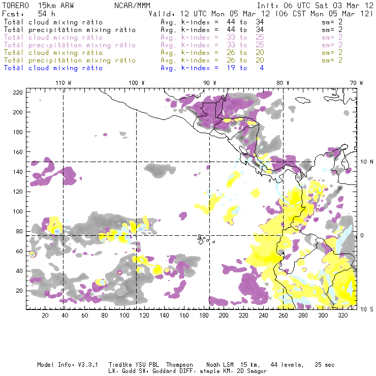Select the "(06 CST Mon 05 Mar 12)" local time text
376x376 pixels.
pos(324,14)
